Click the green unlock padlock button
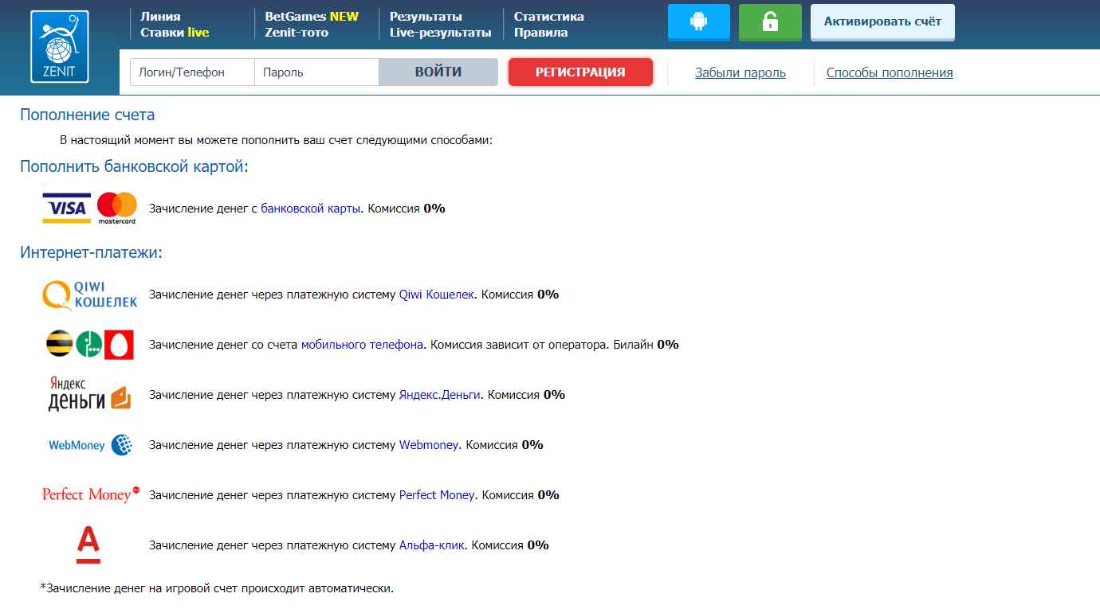The height and width of the screenshot is (613, 1100). [769, 22]
